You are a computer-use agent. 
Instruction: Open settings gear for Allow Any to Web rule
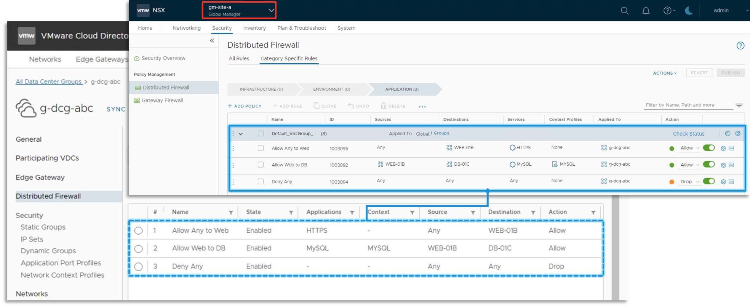pyautogui.click(x=723, y=149)
